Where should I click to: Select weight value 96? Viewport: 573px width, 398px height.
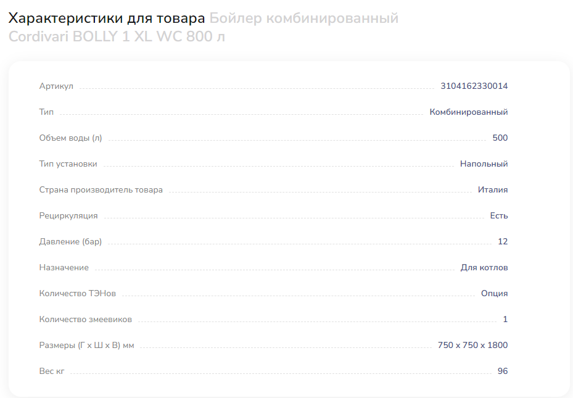click(x=503, y=371)
